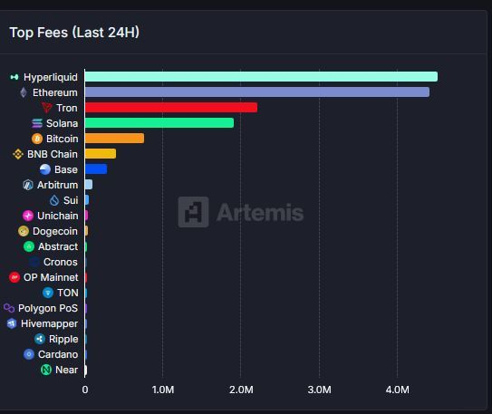Click the BNB Chain logo icon

point(18,154)
